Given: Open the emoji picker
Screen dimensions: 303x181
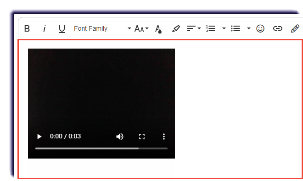Looking at the screenshot, I should coord(260,28).
